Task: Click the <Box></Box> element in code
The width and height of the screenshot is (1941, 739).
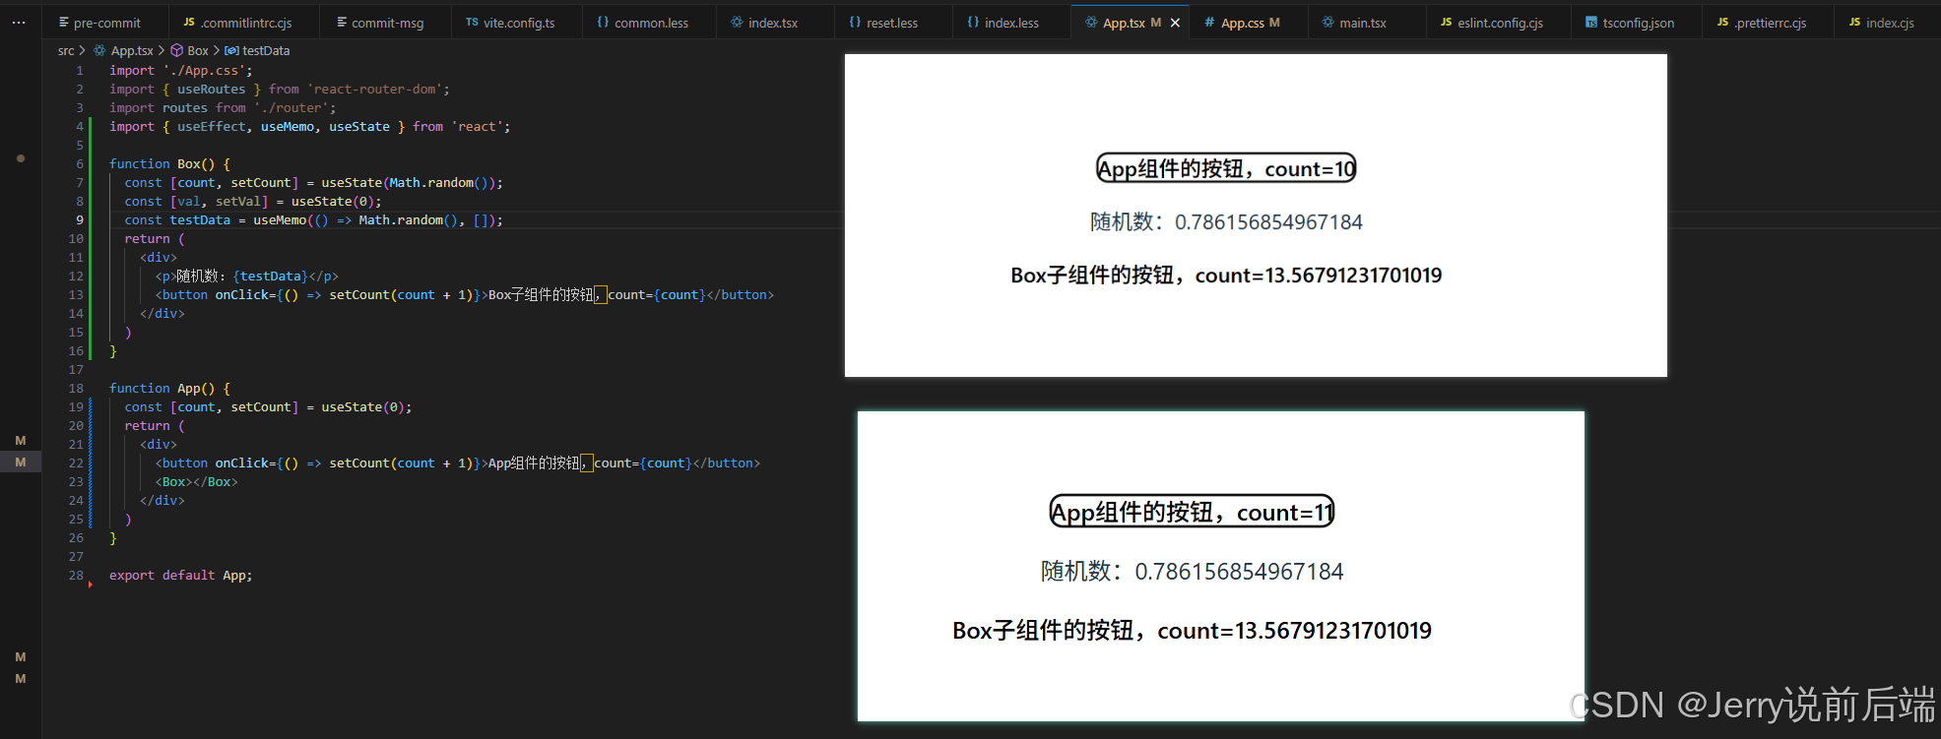Action: [196, 482]
